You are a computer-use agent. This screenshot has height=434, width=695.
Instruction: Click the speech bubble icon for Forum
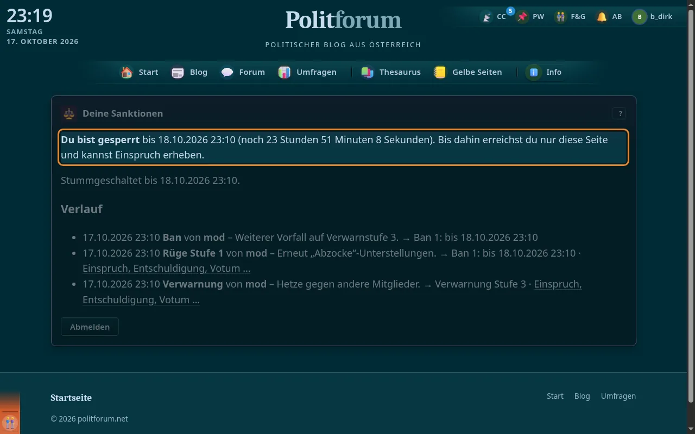[x=227, y=72]
